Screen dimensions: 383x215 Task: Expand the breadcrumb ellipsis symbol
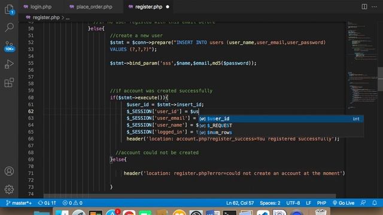(68, 17)
